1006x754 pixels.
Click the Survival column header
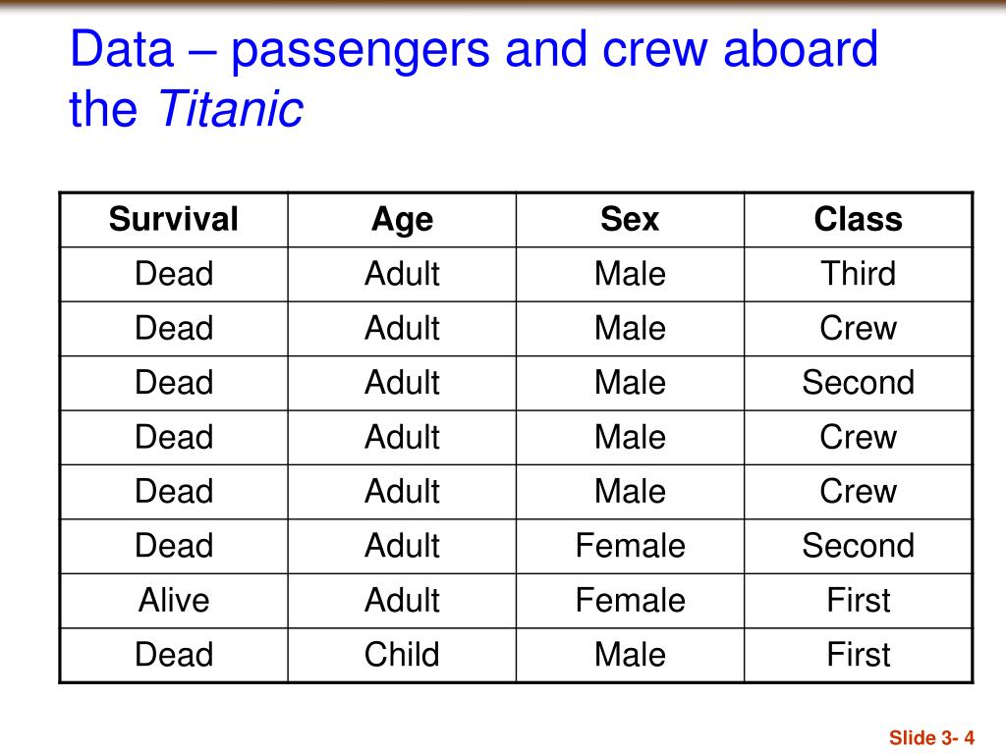[x=174, y=219]
